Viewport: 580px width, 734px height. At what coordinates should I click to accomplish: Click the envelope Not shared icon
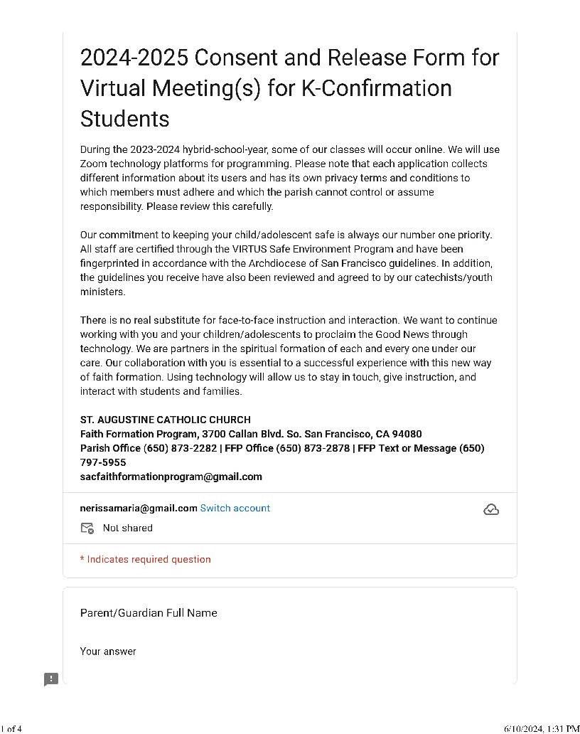[x=87, y=528]
